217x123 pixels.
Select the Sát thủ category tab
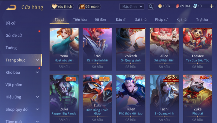[x=141, y=20]
